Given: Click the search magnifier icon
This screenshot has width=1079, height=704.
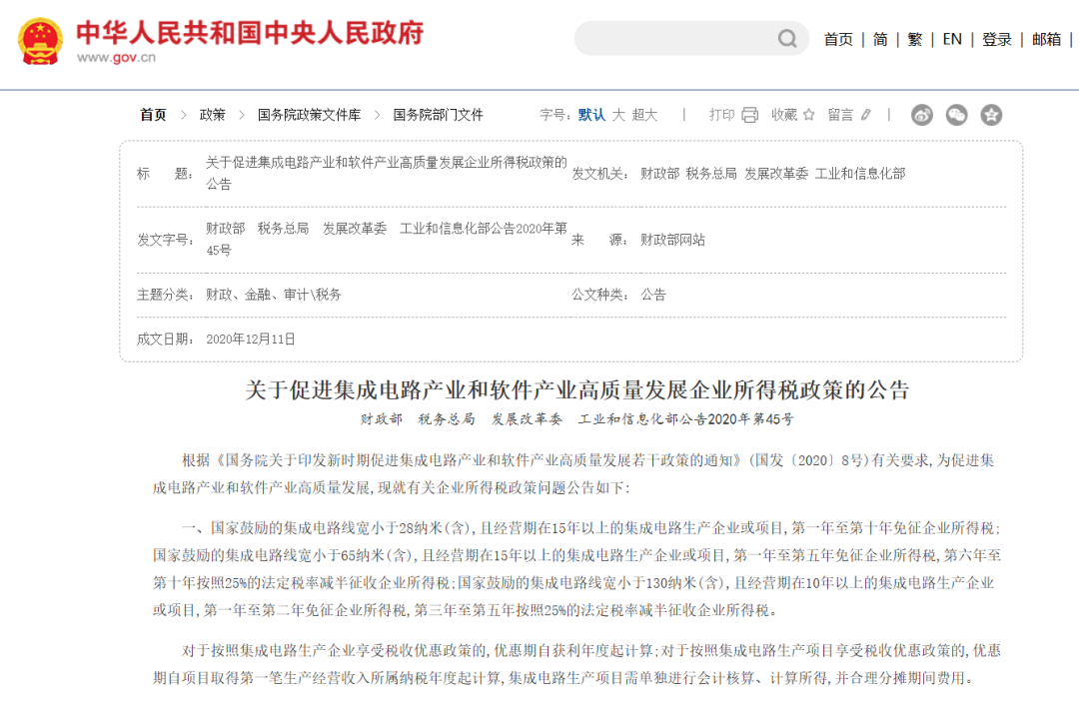Looking at the screenshot, I should [x=787, y=39].
